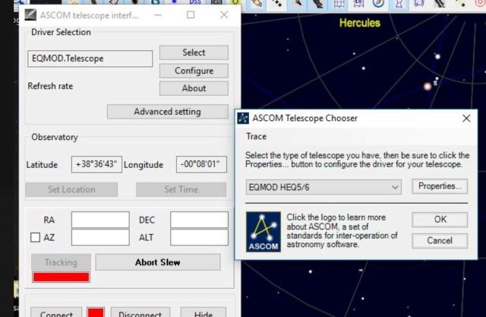This screenshot has height=317, width=486.
Task: Click the ALT coordinate field
Action: (x=199, y=237)
